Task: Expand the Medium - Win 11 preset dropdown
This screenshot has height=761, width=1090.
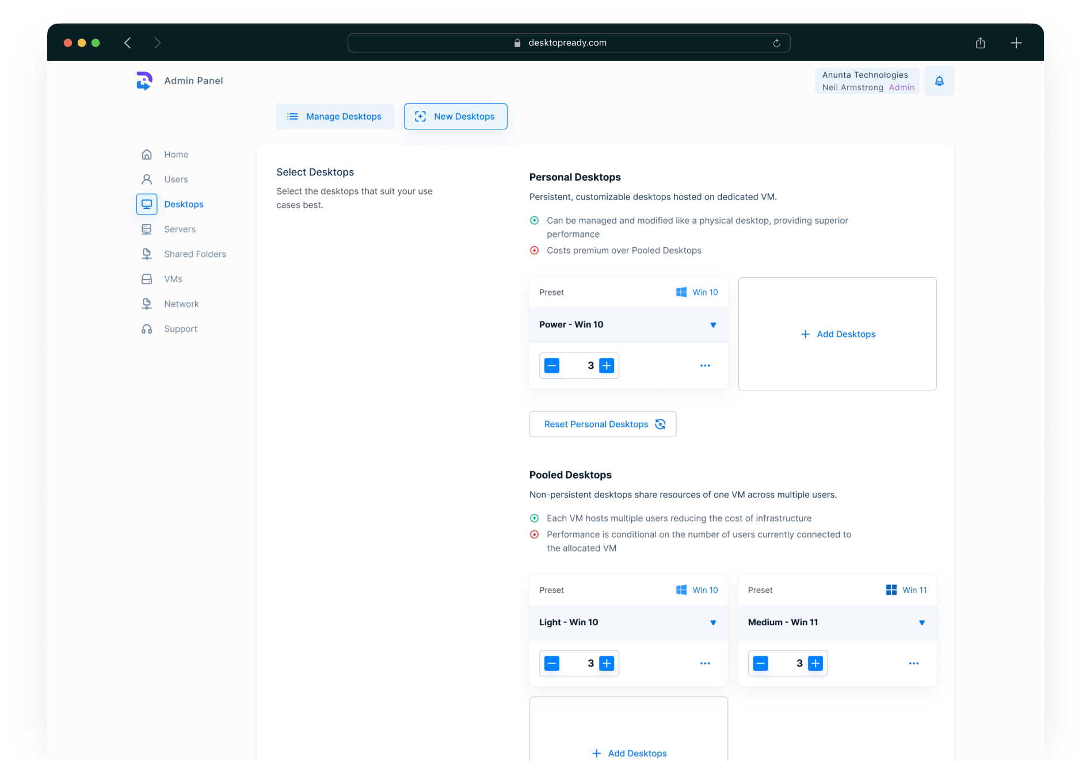Action: (921, 622)
